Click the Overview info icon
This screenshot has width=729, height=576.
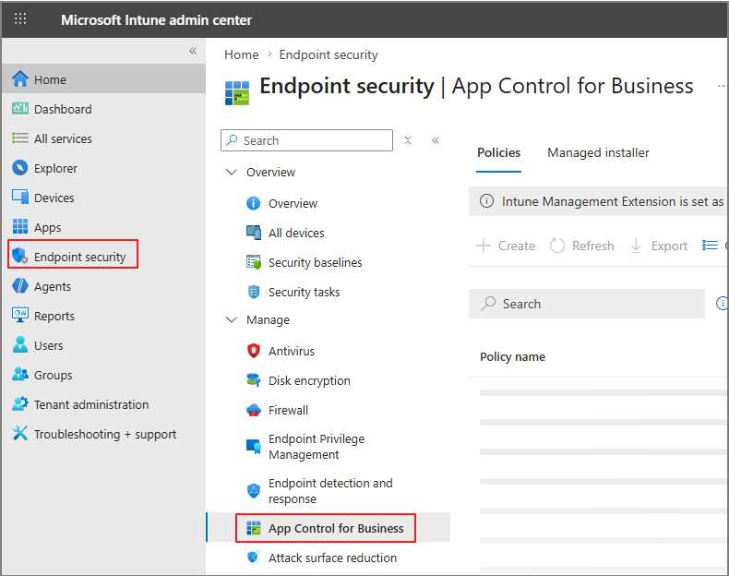[254, 203]
